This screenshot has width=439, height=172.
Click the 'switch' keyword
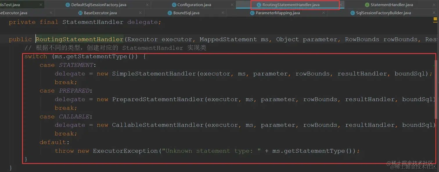(x=36, y=56)
